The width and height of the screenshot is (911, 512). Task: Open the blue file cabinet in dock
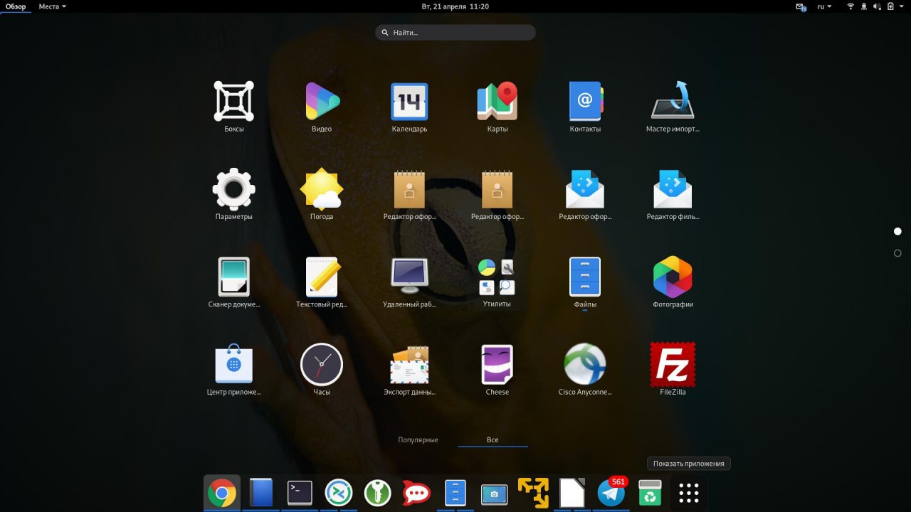(455, 493)
